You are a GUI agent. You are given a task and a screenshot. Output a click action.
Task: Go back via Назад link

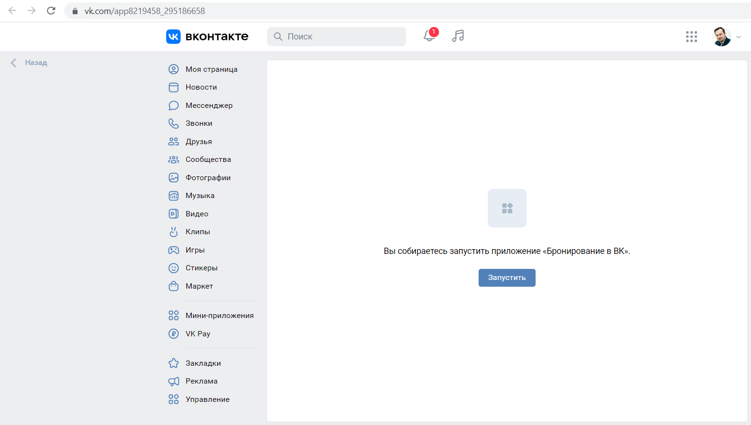(36, 63)
